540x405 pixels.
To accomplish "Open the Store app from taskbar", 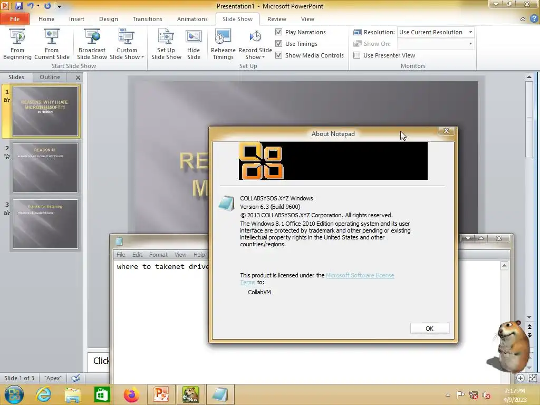I will (102, 394).
